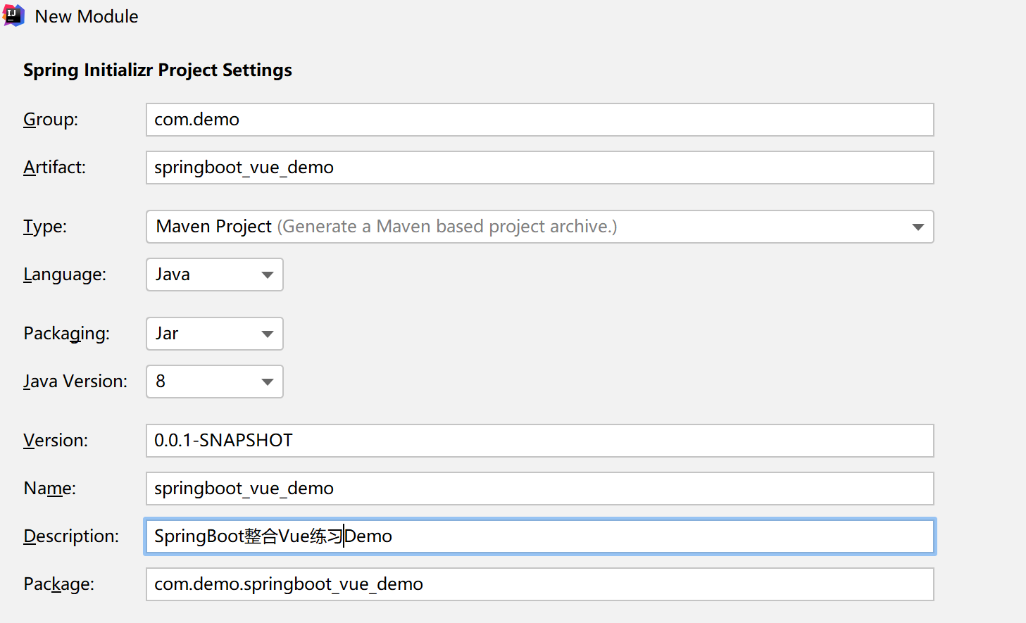Open the Java Version dropdown showing 8

[204, 382]
